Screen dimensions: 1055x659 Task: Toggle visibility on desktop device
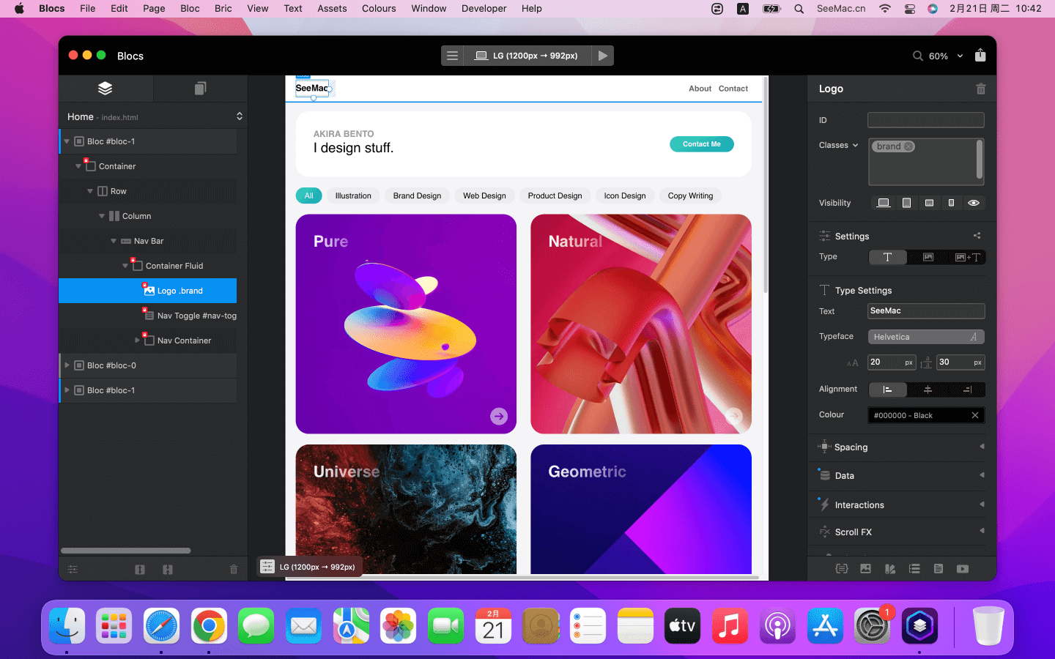point(884,203)
